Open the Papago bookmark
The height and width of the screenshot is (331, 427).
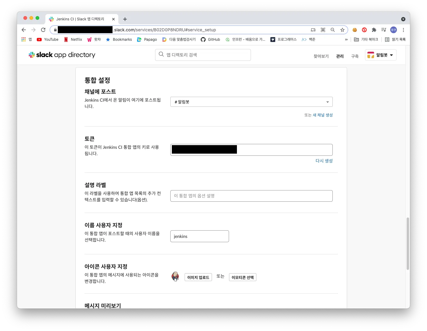click(147, 40)
